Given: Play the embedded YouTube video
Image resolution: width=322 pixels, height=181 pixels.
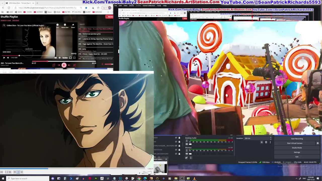Looking at the screenshot, I should [4, 58].
